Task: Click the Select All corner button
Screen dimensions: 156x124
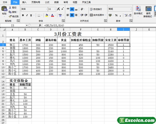Action: pos(3,29)
